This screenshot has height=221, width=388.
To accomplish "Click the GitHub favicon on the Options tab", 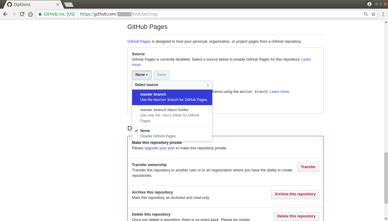I will coord(10,4).
